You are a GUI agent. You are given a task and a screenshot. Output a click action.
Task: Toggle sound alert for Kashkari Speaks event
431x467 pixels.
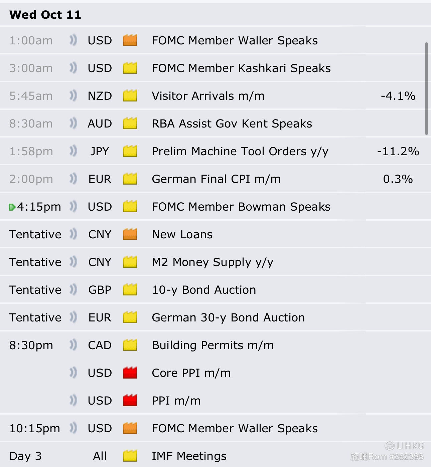73,68
